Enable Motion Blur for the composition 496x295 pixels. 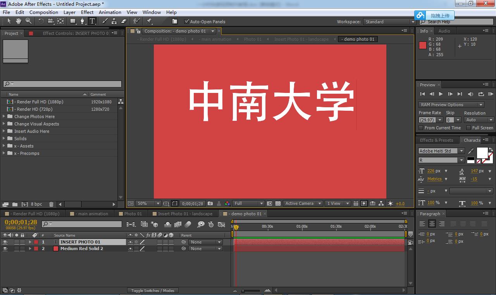pyautogui.click(x=188, y=225)
